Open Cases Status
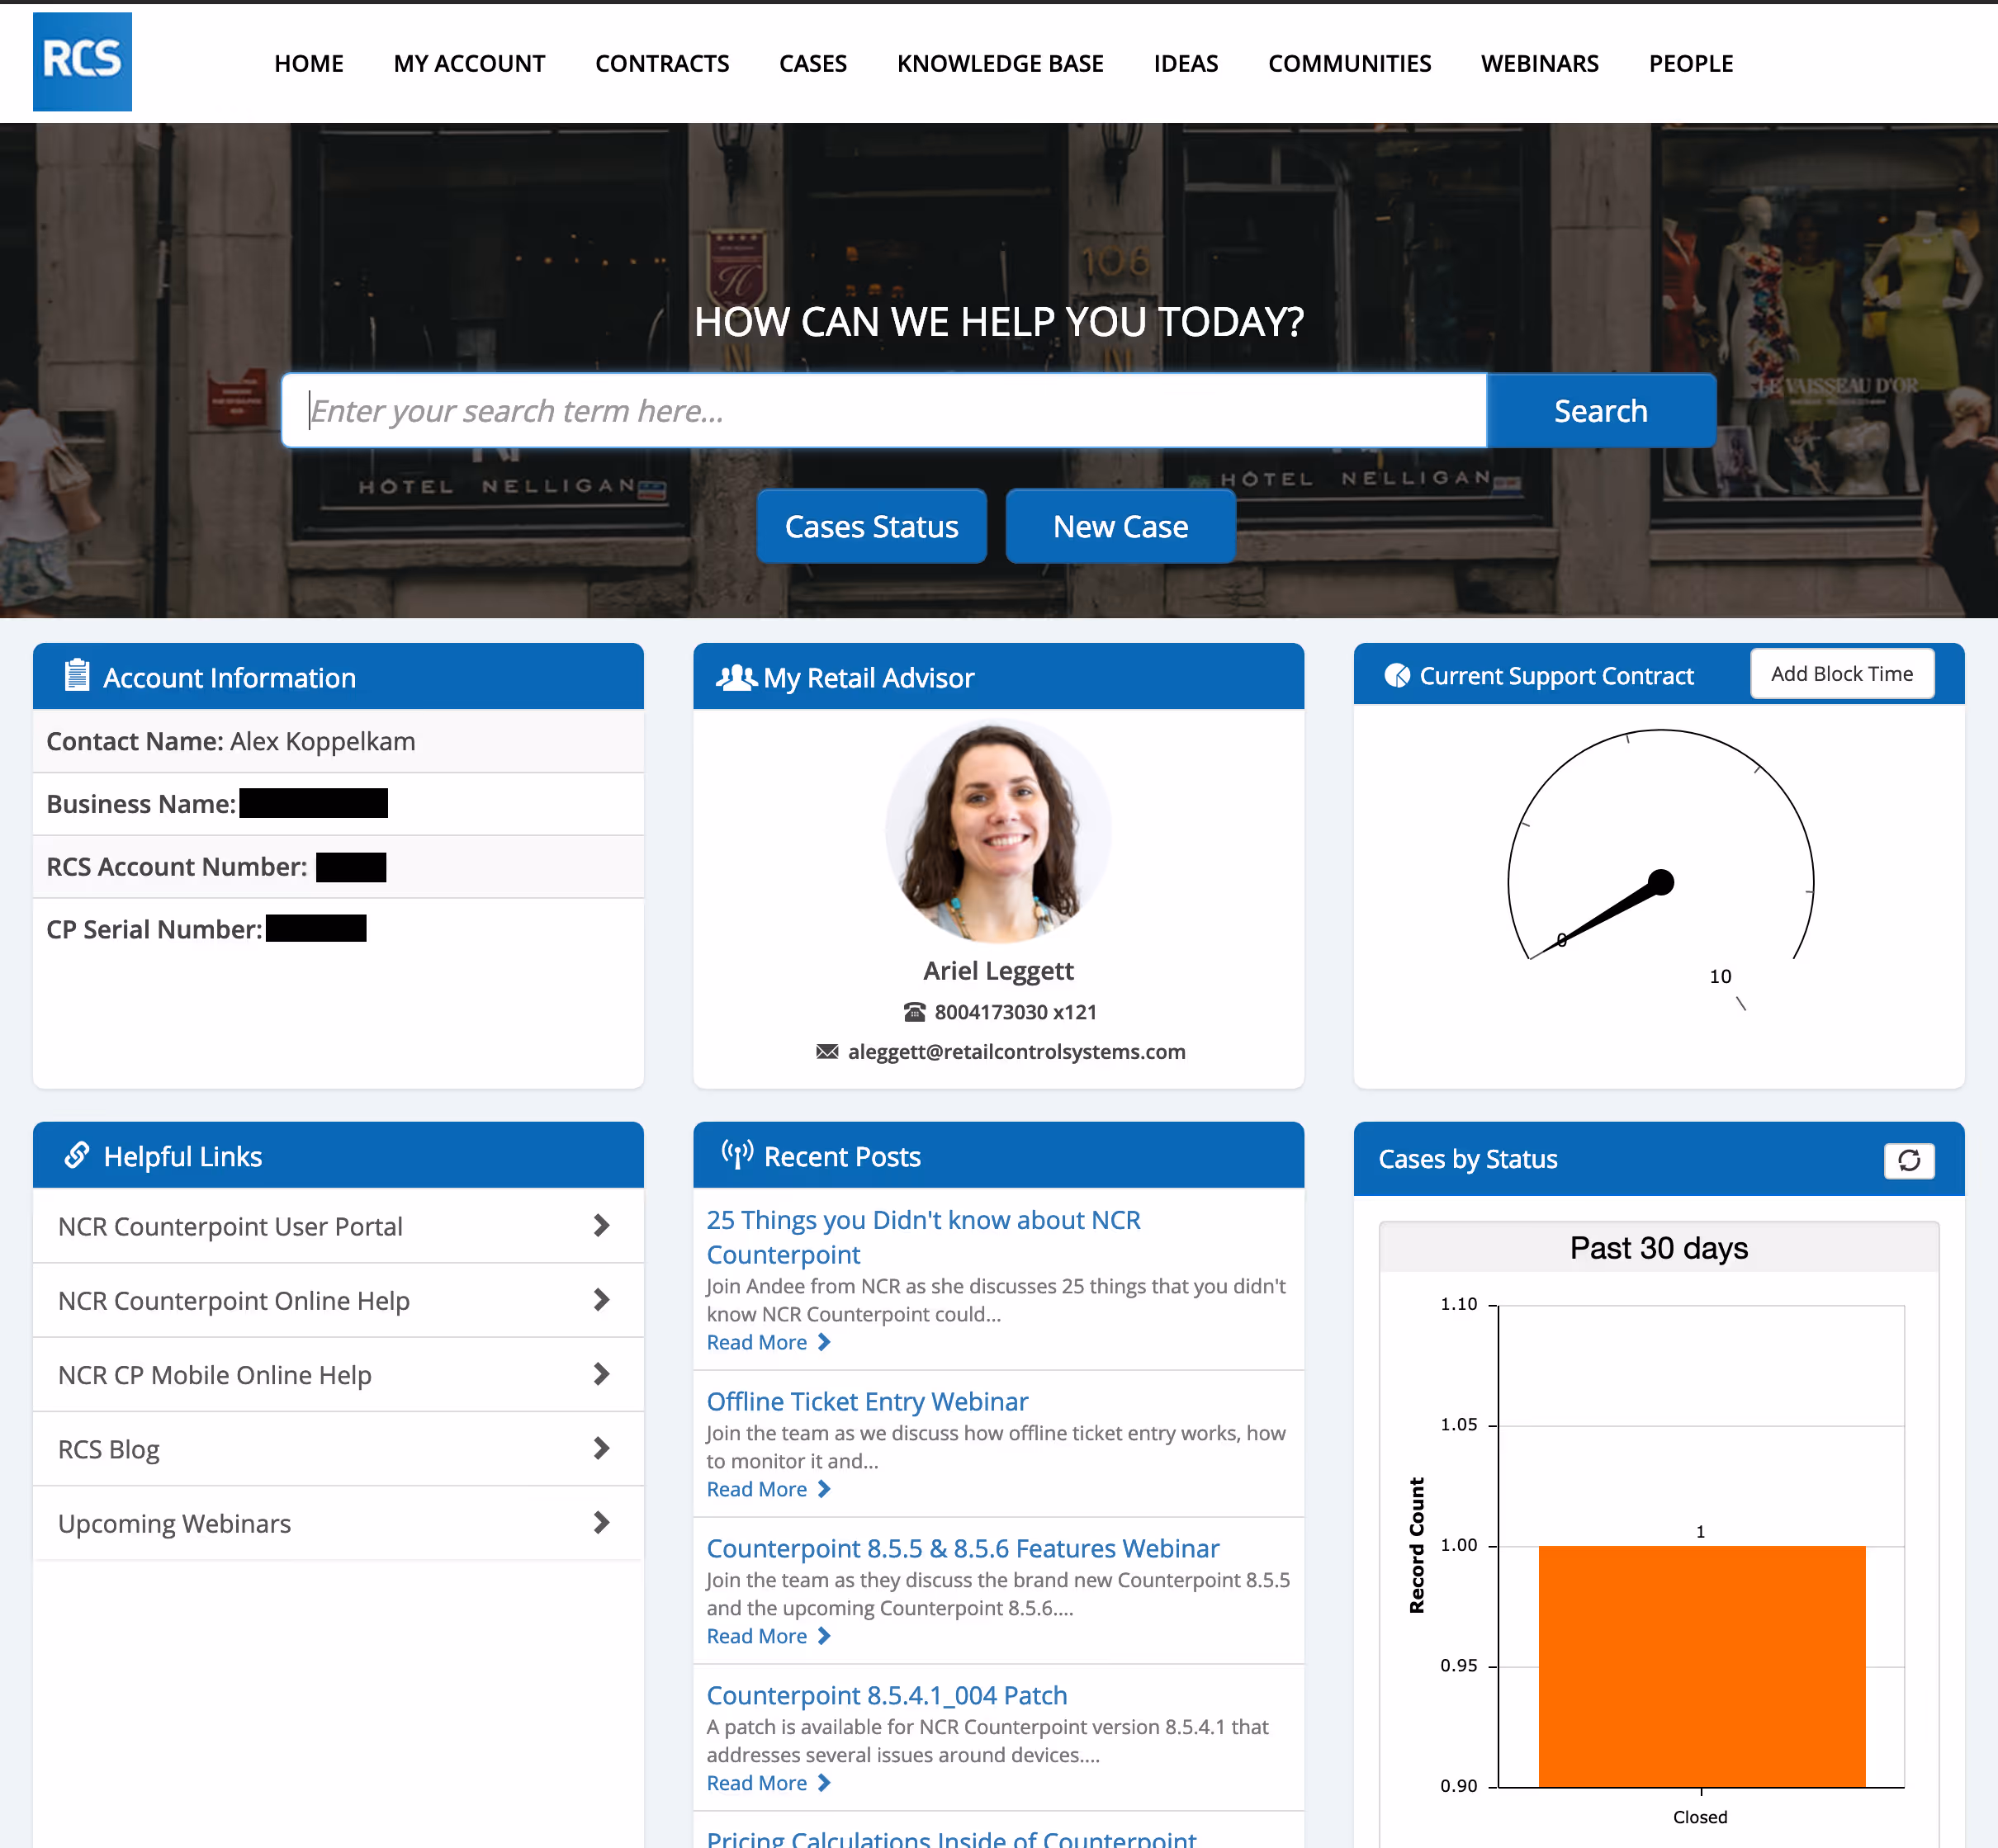 (871, 526)
